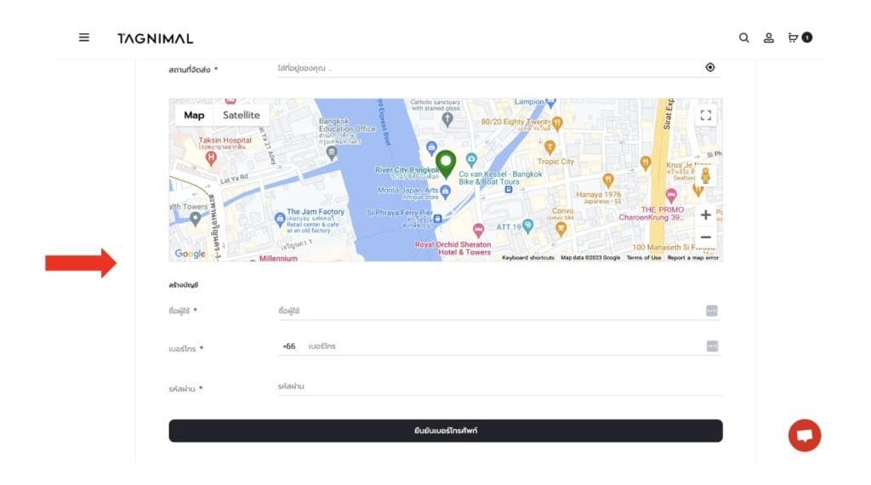The image size is (871, 485).
Task: Open the shopping cart icon
Action: point(794,37)
